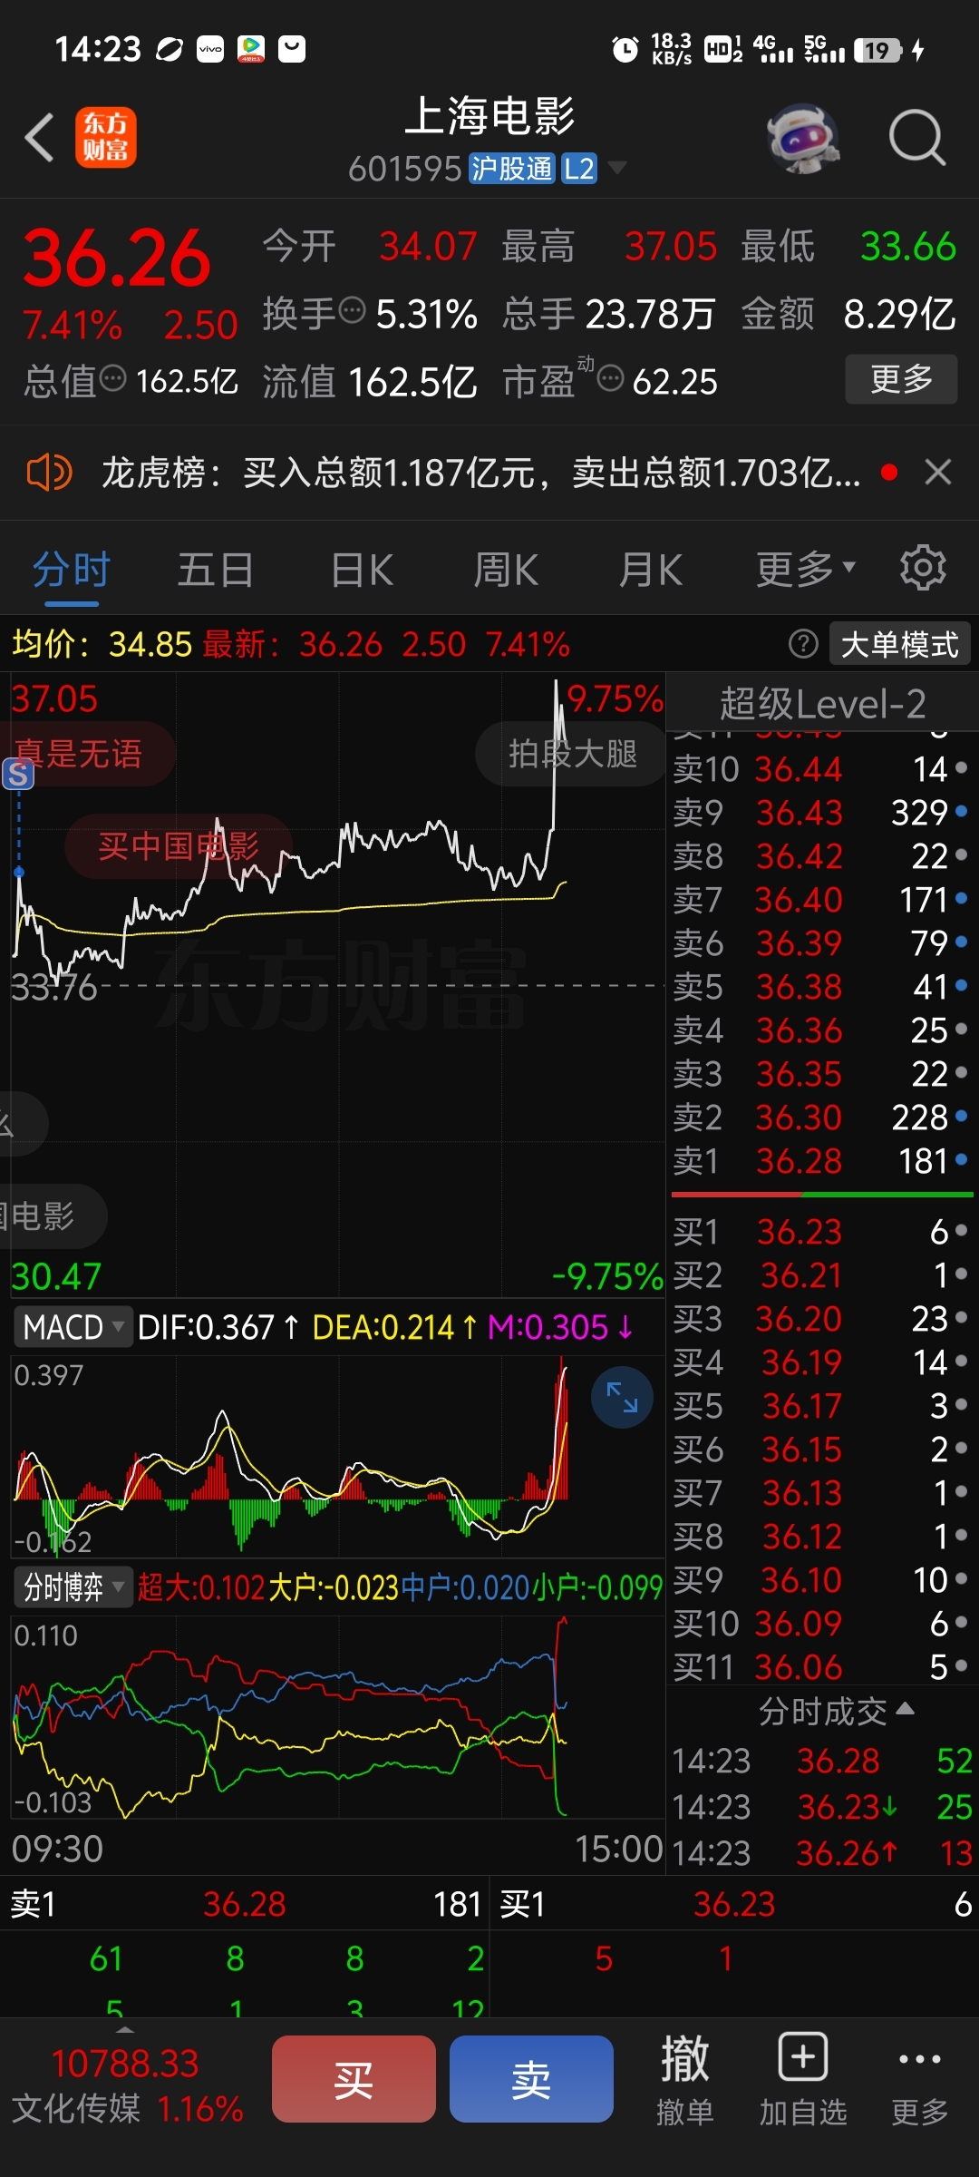Toggle 大单模式

[x=899, y=644]
